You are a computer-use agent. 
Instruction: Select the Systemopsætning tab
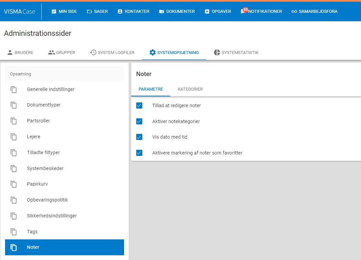(174, 52)
